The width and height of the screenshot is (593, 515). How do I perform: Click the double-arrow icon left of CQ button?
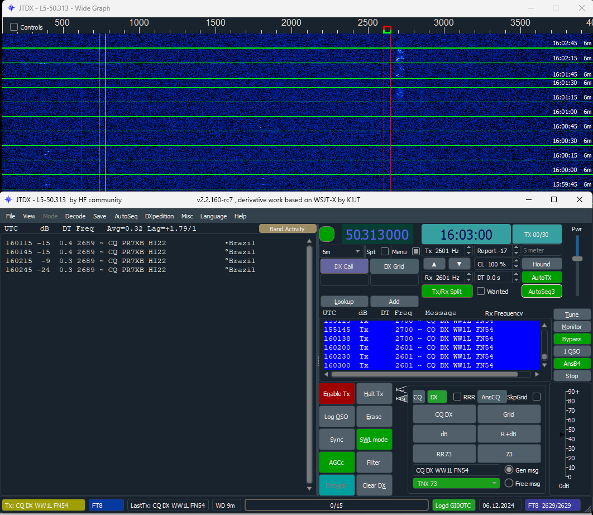401,394
